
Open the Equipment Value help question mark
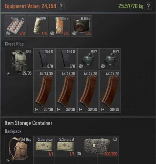pos(61,6)
